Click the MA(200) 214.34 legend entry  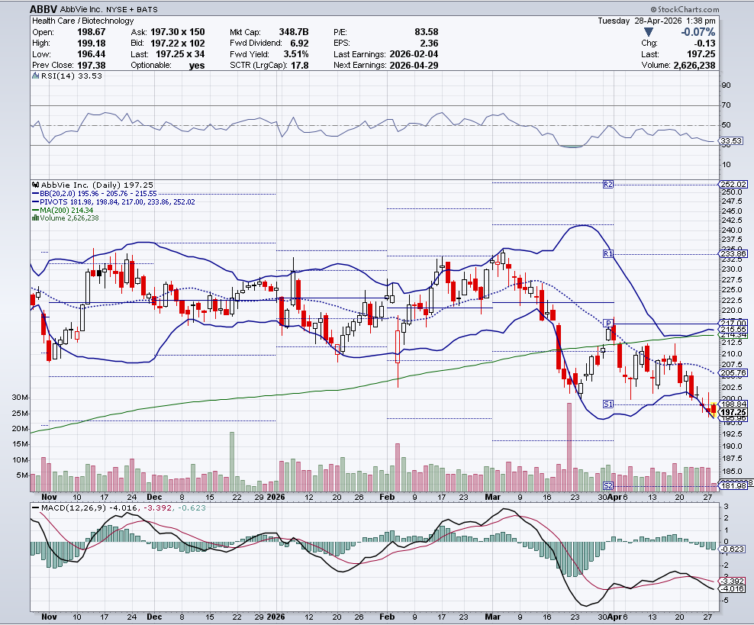(63, 210)
